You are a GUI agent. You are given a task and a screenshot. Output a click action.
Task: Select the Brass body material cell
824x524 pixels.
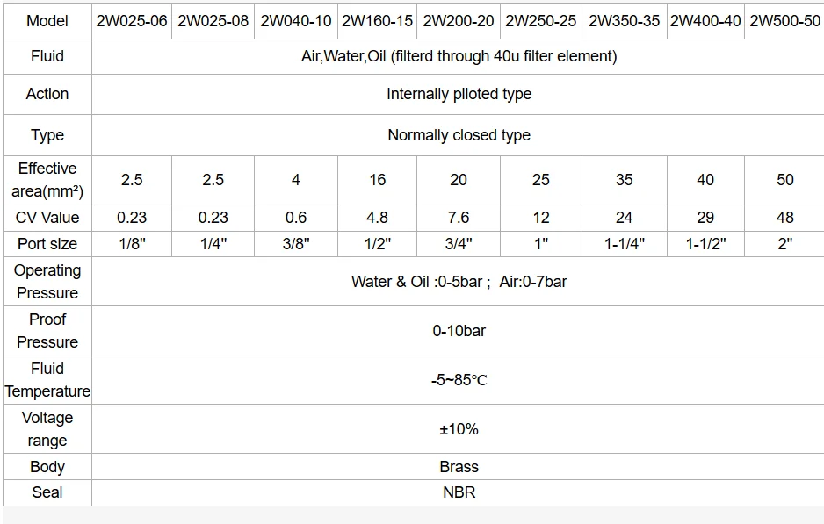(459, 467)
